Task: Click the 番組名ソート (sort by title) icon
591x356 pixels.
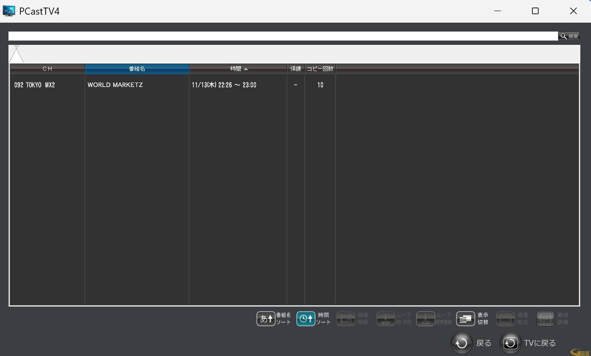Action: click(x=266, y=319)
